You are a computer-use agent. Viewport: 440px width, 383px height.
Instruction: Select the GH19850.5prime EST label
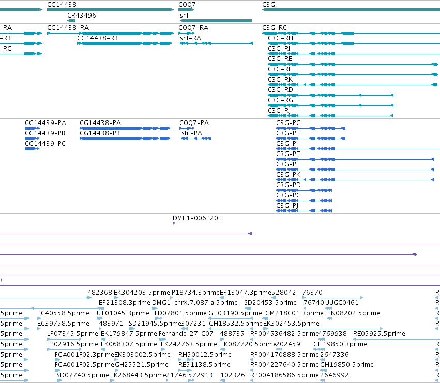pos(347,365)
